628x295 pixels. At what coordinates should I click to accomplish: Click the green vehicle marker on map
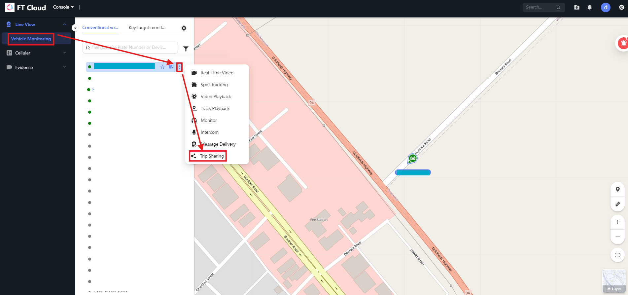pyautogui.click(x=412, y=159)
